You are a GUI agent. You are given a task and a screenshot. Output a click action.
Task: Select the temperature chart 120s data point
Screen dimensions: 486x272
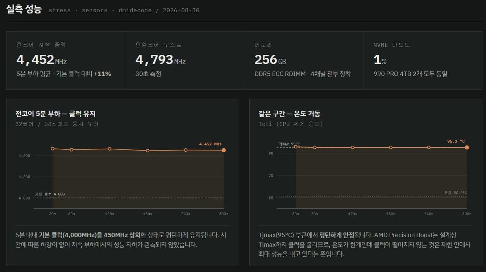[353, 148]
